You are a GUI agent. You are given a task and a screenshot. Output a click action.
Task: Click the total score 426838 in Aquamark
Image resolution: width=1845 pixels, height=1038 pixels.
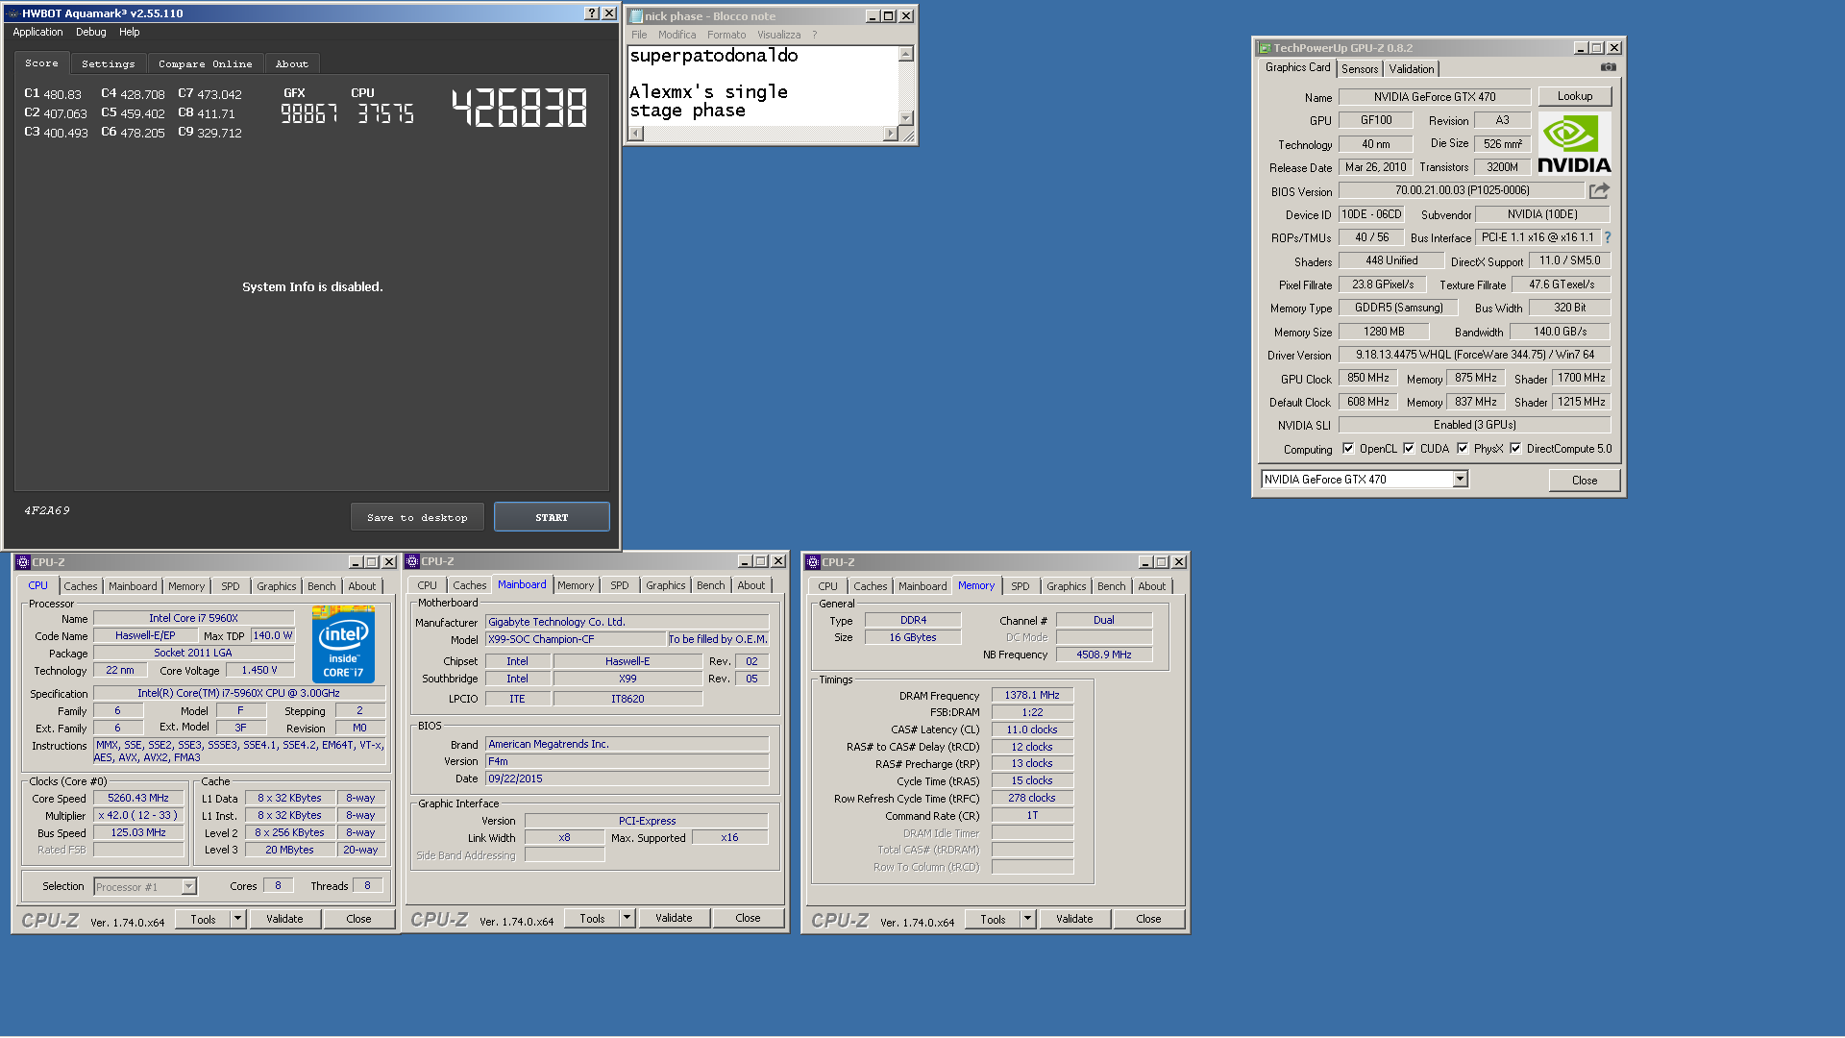click(x=519, y=108)
